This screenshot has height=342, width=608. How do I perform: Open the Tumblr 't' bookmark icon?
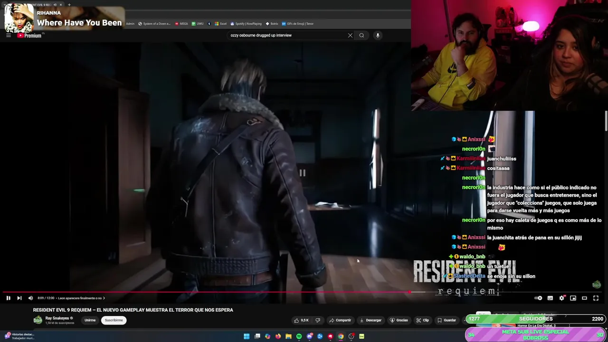[209, 23]
